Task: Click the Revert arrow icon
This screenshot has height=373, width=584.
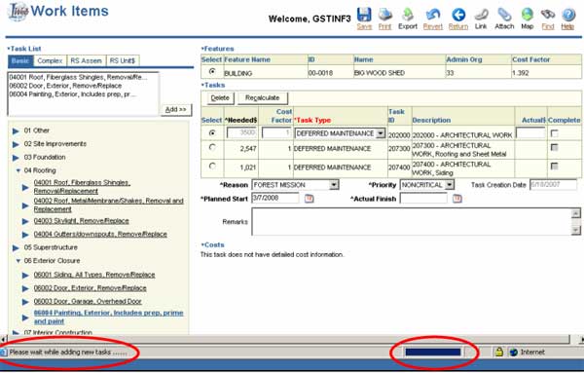Action: (433, 15)
